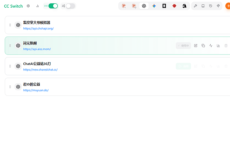The image size is (230, 141).
Task: Select the OpenAI Codex app tab
Action: click(144, 6)
